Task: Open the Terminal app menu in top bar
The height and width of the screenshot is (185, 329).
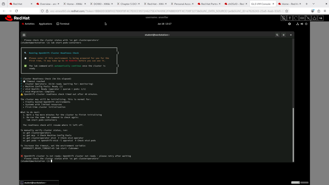Action: coord(63,24)
